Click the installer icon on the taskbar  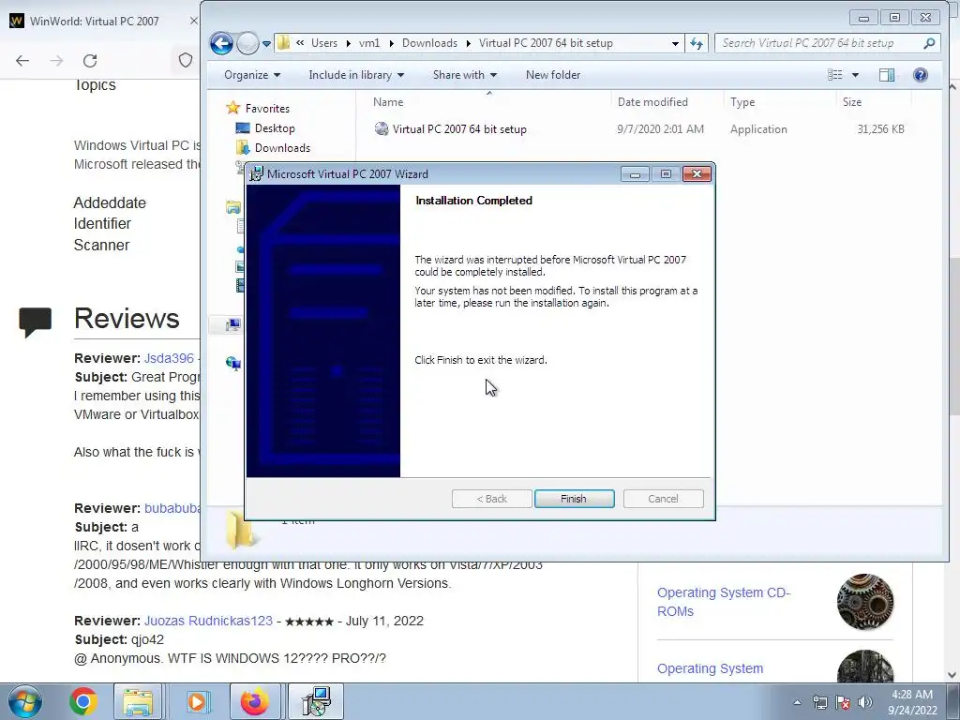point(316,701)
